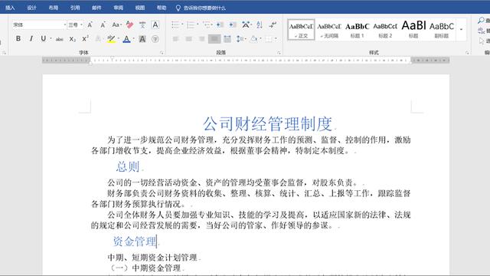Image resolution: width=490 pixels, height=276 pixels.
Task: Open the 设计 ribbon tab
Action: 31,8
